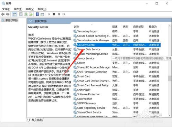Stop the service with the square icon
The image size is (172, 127).
(54, 14)
